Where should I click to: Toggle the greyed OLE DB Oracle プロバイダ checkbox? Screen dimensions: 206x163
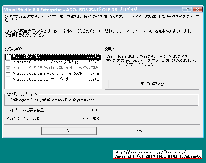(x=8, y=68)
